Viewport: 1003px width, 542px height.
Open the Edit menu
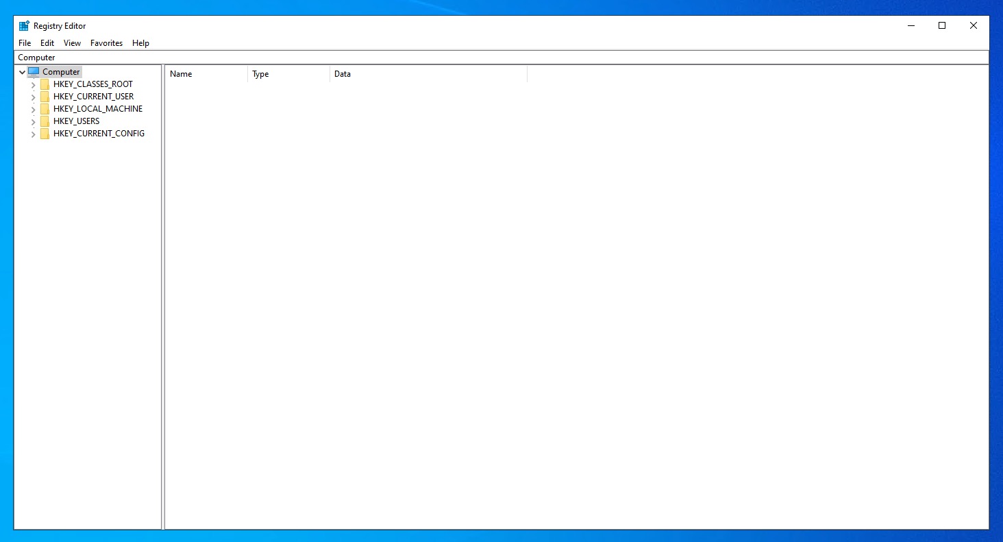(x=47, y=43)
